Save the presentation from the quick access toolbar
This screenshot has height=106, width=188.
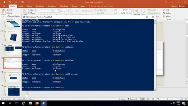click(x=4, y=2)
